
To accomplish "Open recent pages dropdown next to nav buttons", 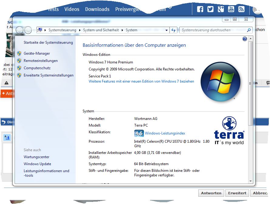I will (34, 30).
